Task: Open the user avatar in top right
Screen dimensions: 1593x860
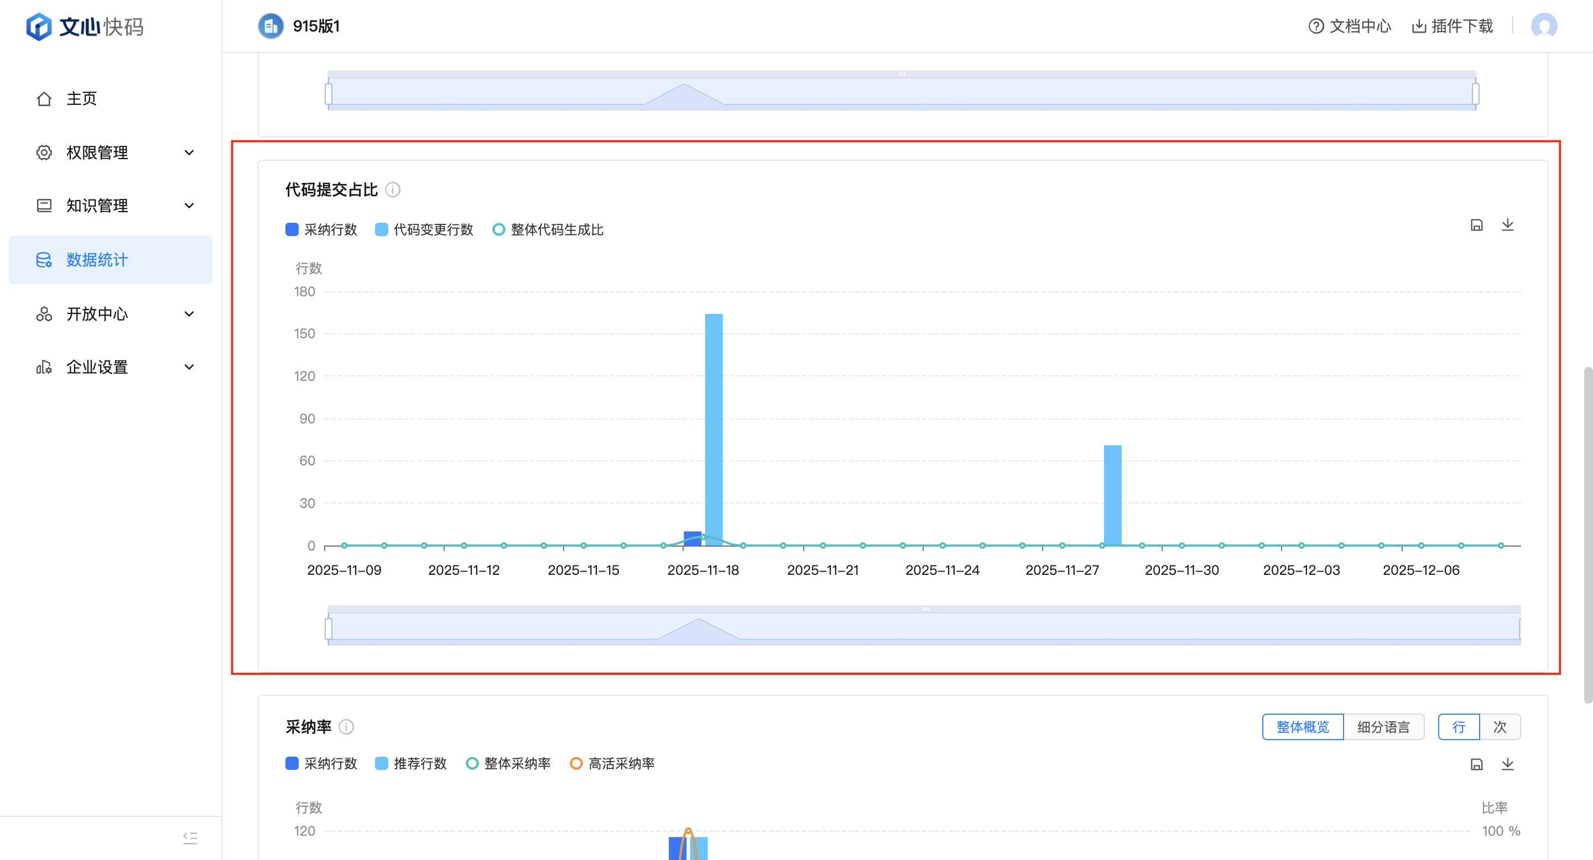Action: point(1544,26)
